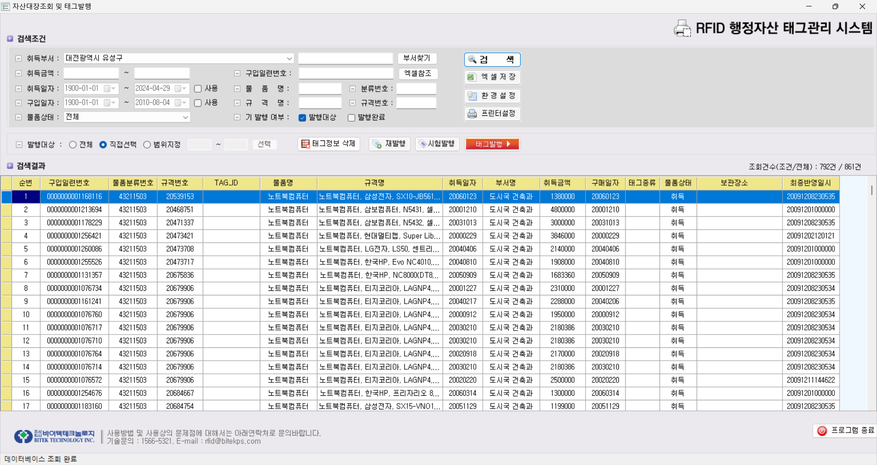Viewport: 877px width, 465px height.
Task: Uncheck the 발행대상 checkbox
Action: (302, 118)
